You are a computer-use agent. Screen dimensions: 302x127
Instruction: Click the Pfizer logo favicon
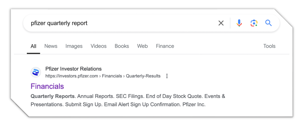coord(36,72)
